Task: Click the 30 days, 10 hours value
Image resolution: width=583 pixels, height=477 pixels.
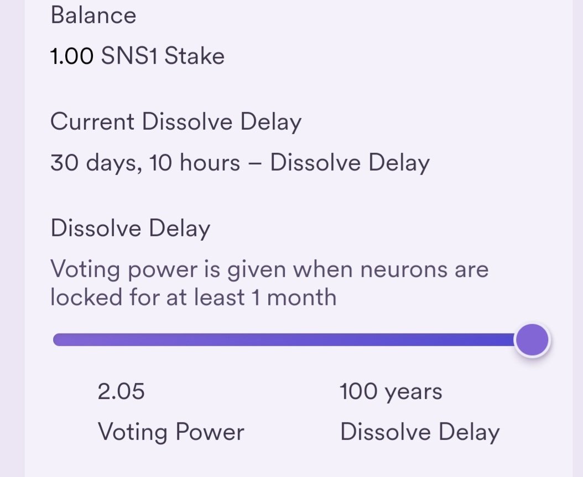Action: pyautogui.click(x=145, y=163)
